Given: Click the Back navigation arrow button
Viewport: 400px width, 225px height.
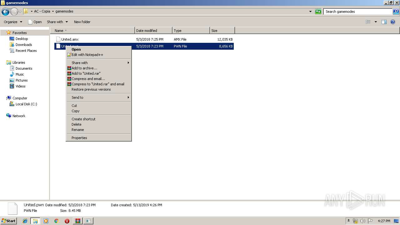Looking at the screenshot, I should pos(5,12).
